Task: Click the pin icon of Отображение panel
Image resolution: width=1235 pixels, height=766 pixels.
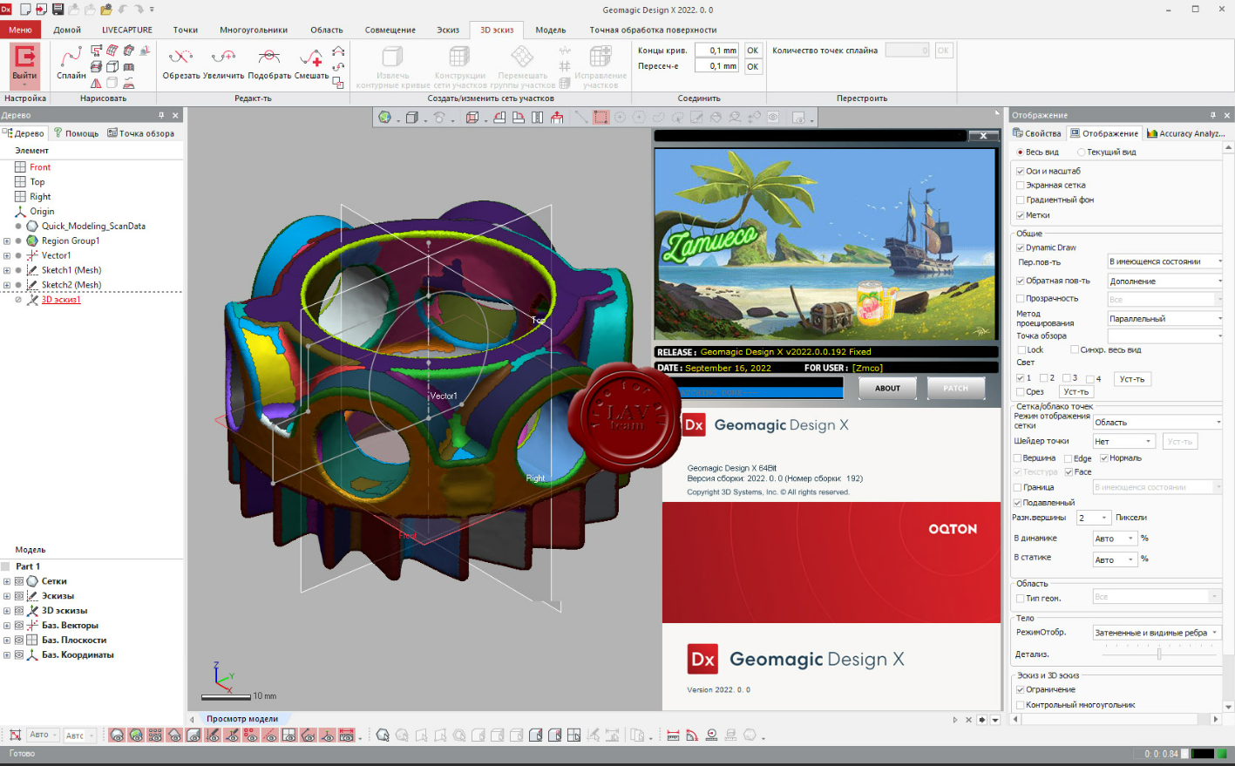Action: pyautogui.click(x=1212, y=115)
